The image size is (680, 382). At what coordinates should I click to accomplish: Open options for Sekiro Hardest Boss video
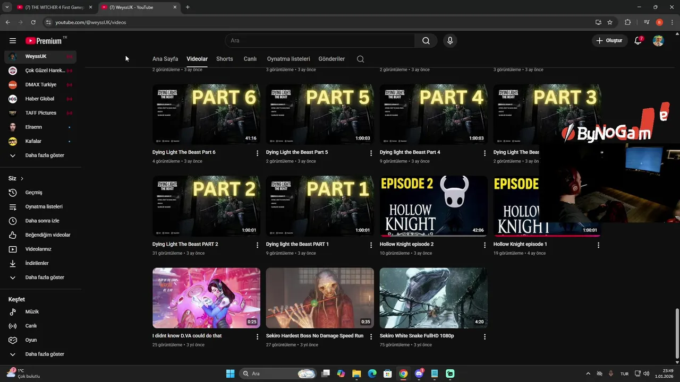[x=371, y=337]
